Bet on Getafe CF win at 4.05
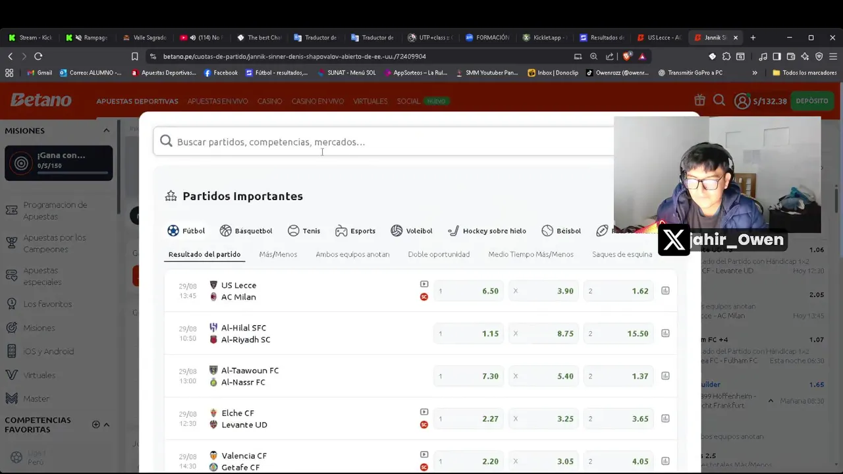This screenshot has height=474, width=843. tap(619, 461)
